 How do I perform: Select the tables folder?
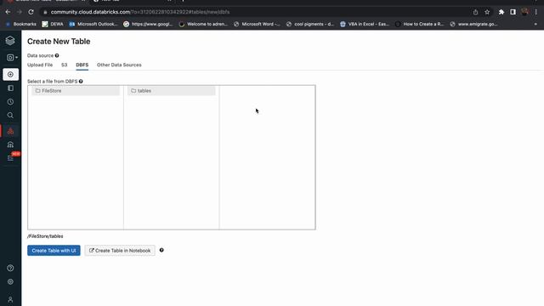172,91
